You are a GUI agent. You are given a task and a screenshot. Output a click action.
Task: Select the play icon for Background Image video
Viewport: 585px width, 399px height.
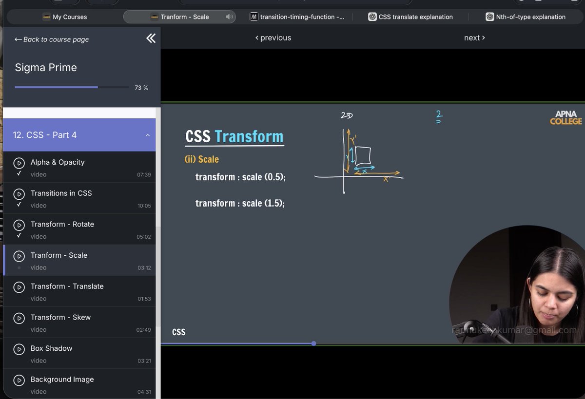point(19,380)
